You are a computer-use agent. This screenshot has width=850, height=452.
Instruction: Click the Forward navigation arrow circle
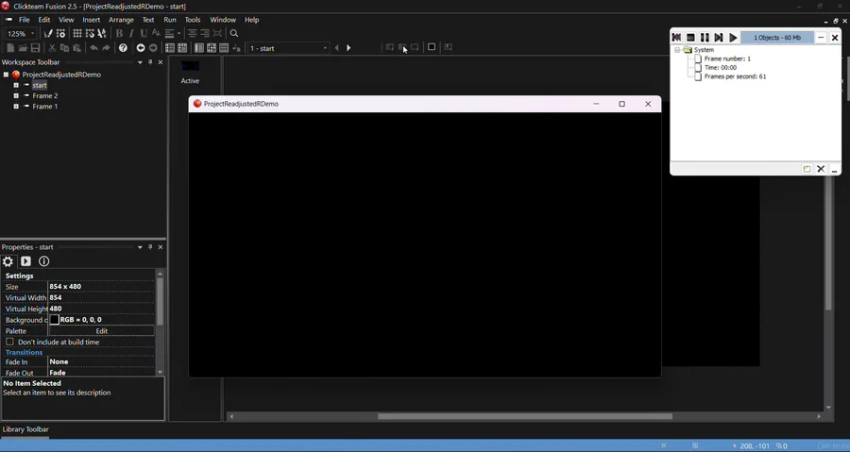(153, 48)
